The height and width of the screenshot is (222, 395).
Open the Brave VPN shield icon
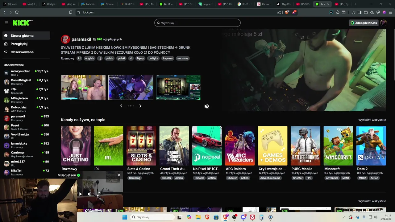pos(378,12)
